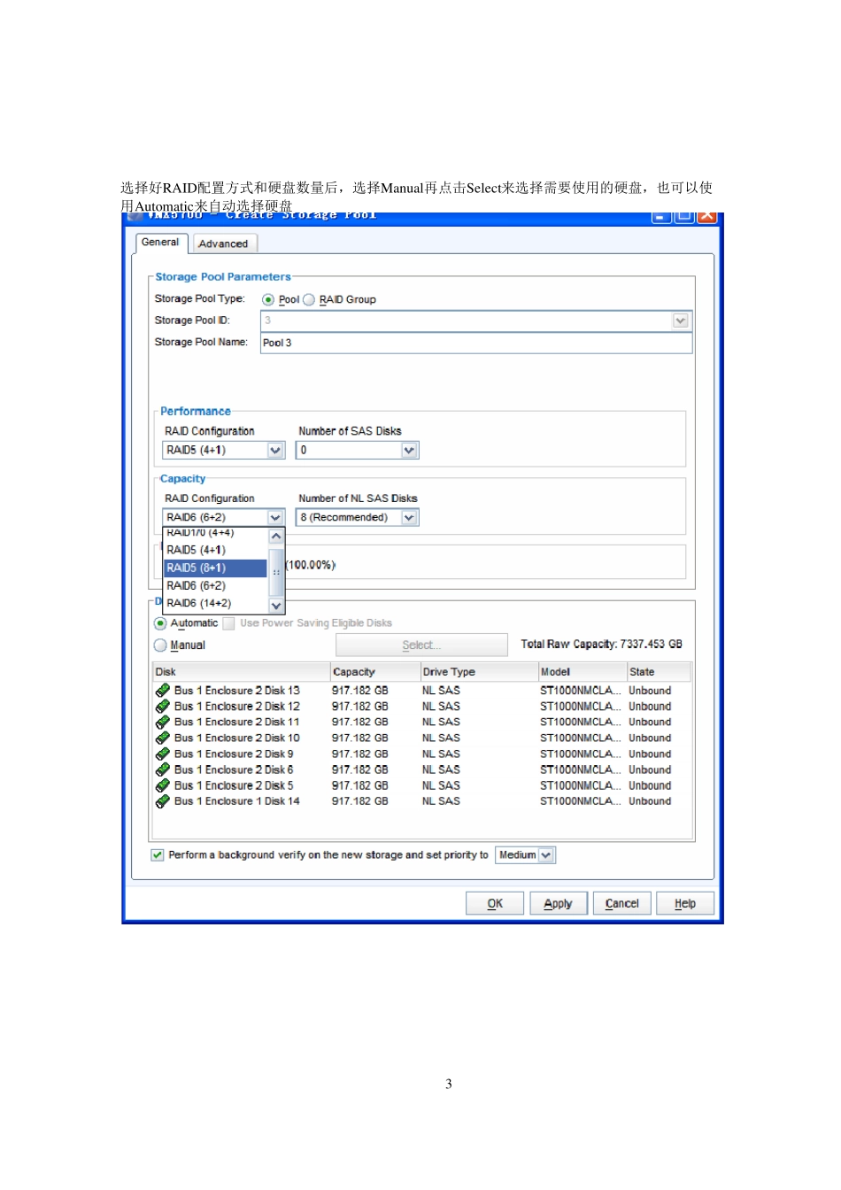Open the Number of NL SAS Disks dropdown

[x=409, y=518]
